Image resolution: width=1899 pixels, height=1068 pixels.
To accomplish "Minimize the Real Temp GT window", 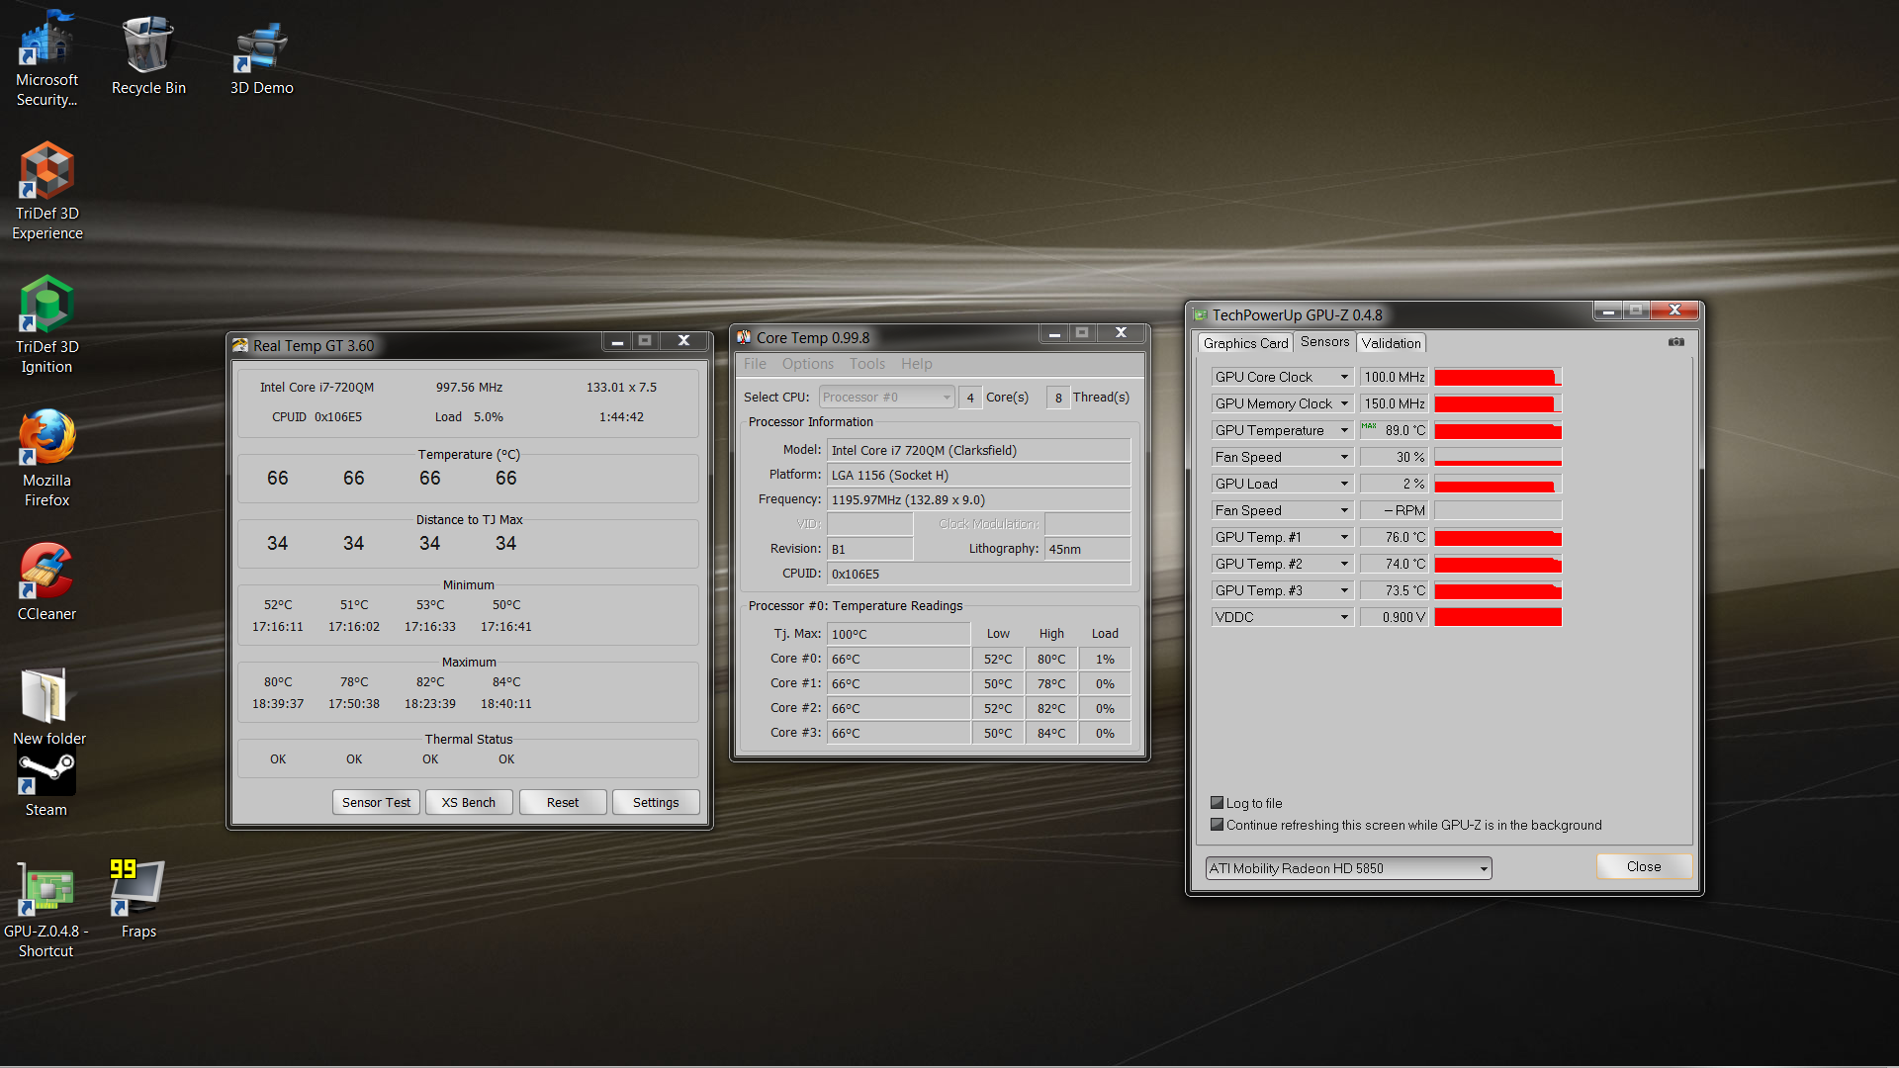I will click(x=617, y=341).
